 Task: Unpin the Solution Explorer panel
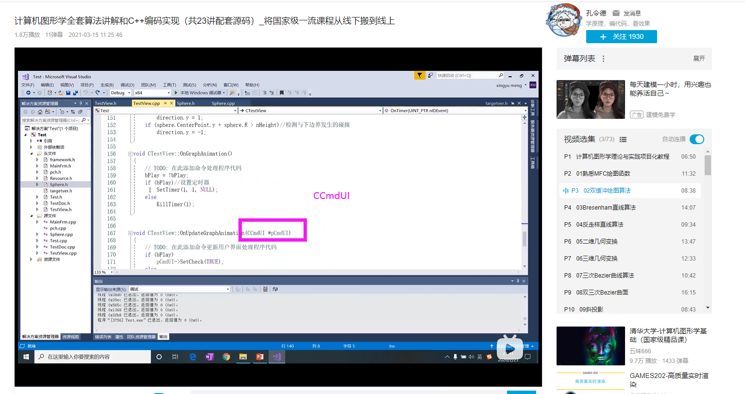click(81, 103)
